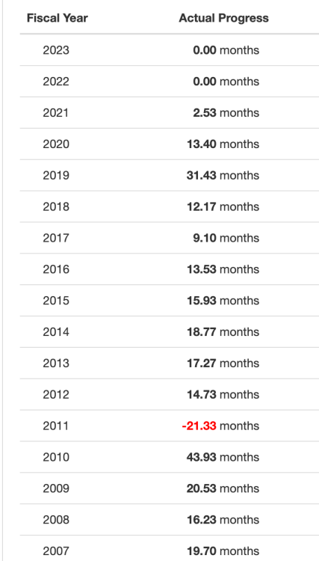Select the 2012 fiscal year cell
The height and width of the screenshot is (561, 319).
click(x=56, y=395)
